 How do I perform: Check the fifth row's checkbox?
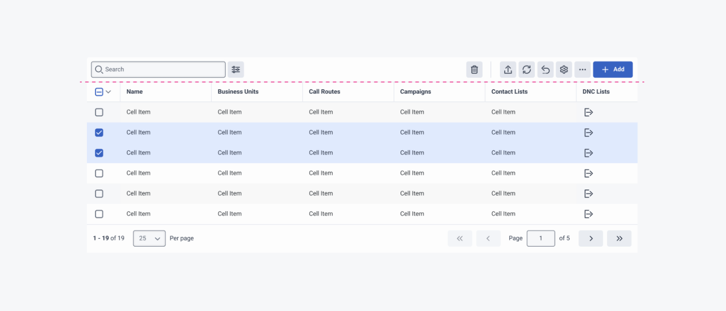tap(99, 193)
